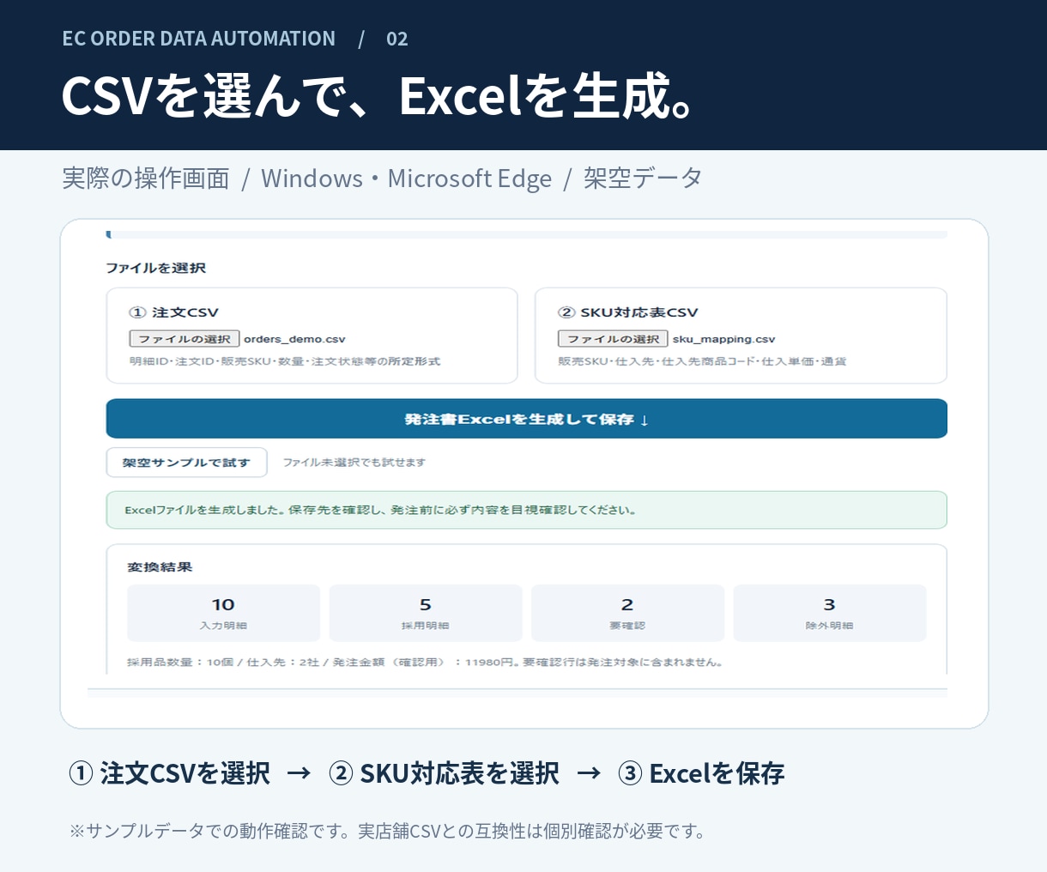Click ファイルを選択 section heading
This screenshot has height=872, width=1047.
tap(155, 268)
